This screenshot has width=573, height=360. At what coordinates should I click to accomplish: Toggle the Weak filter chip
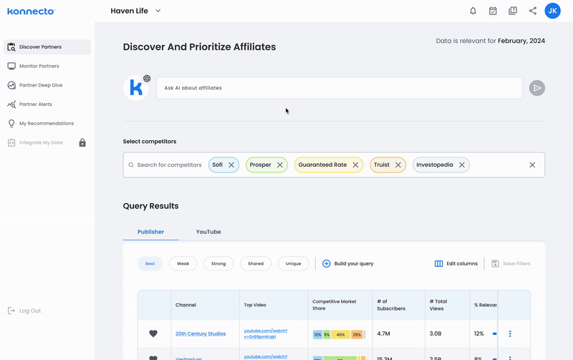[x=183, y=263]
